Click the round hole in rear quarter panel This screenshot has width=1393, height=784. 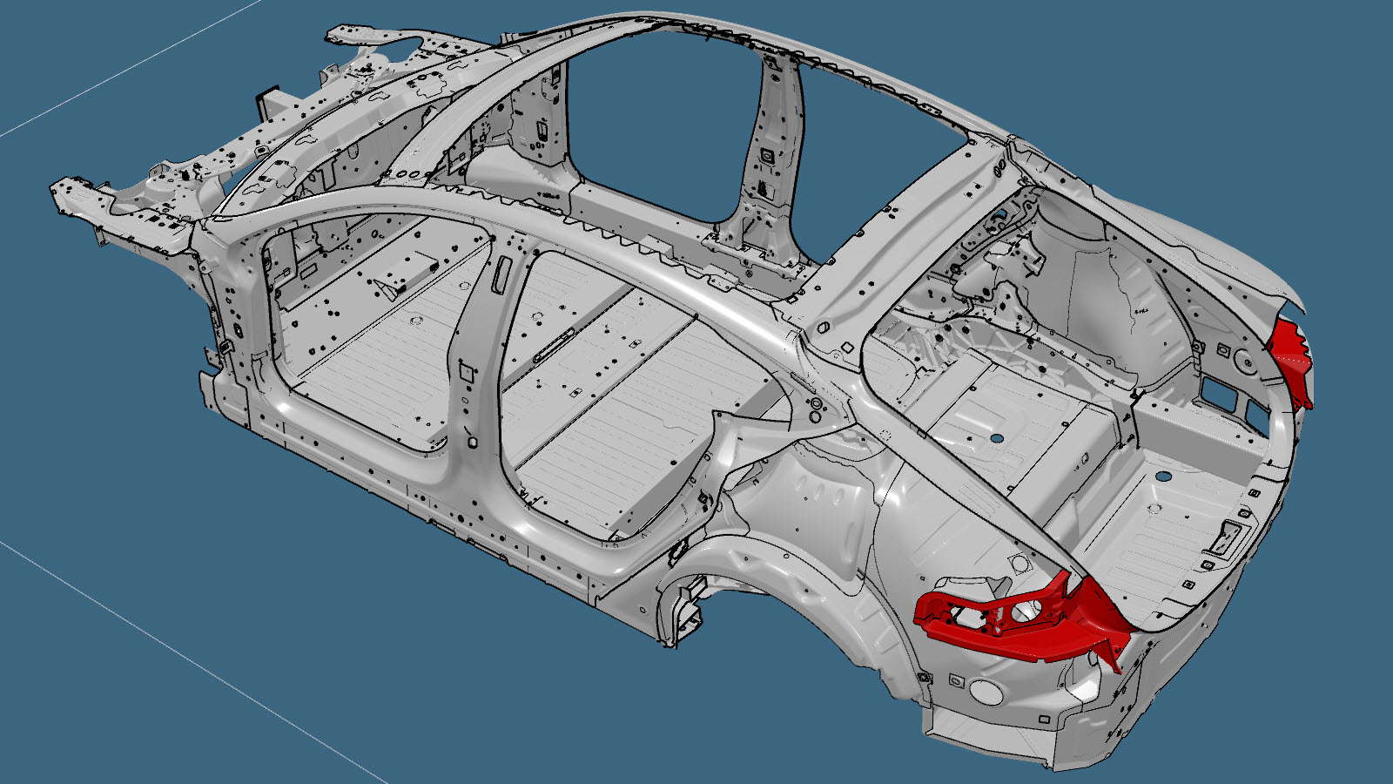986,693
